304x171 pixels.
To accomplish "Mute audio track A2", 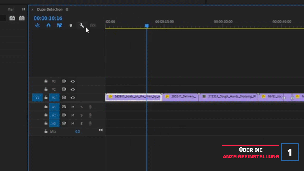I will (x=73, y=115).
